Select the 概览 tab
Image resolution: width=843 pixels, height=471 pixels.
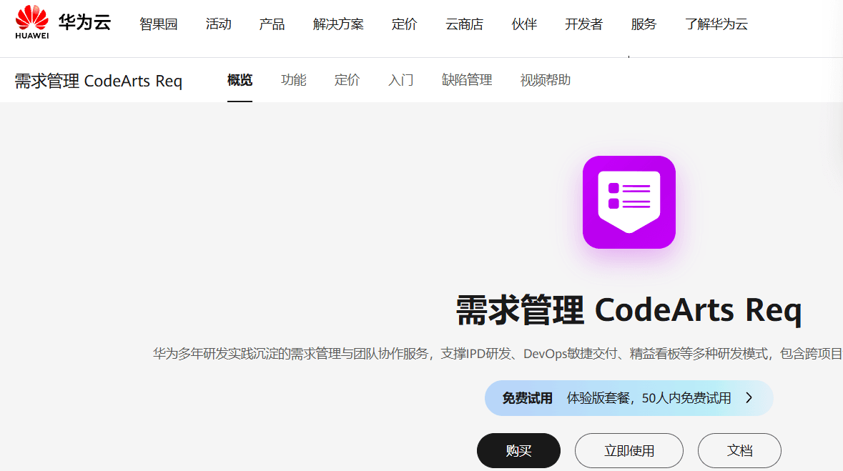pyautogui.click(x=240, y=80)
